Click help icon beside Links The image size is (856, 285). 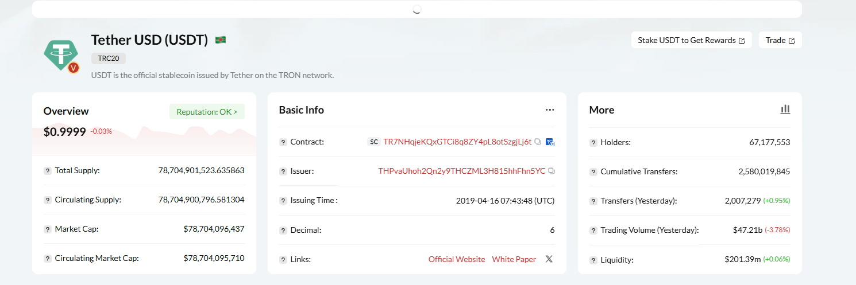[283, 260]
